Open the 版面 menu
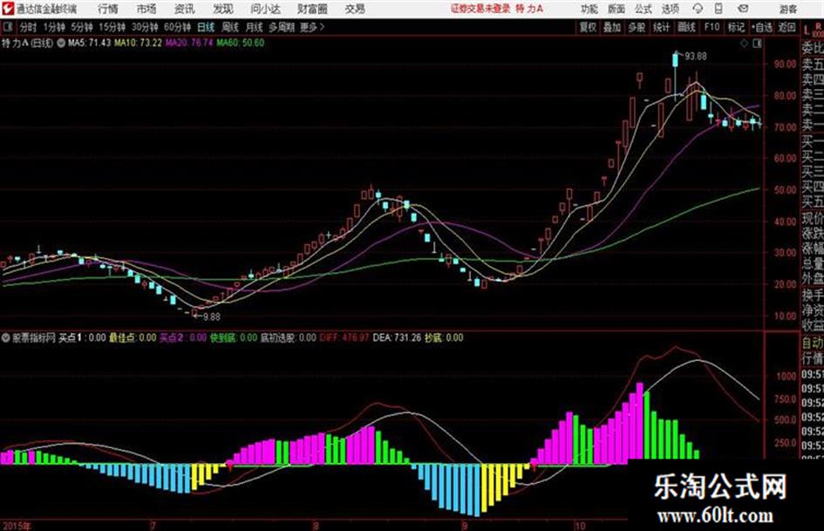 click(x=616, y=9)
